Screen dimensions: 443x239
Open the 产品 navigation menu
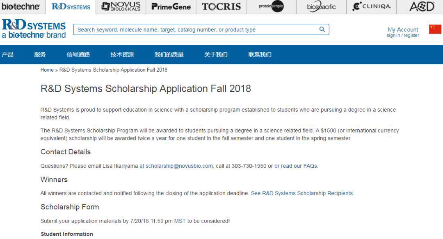point(8,54)
